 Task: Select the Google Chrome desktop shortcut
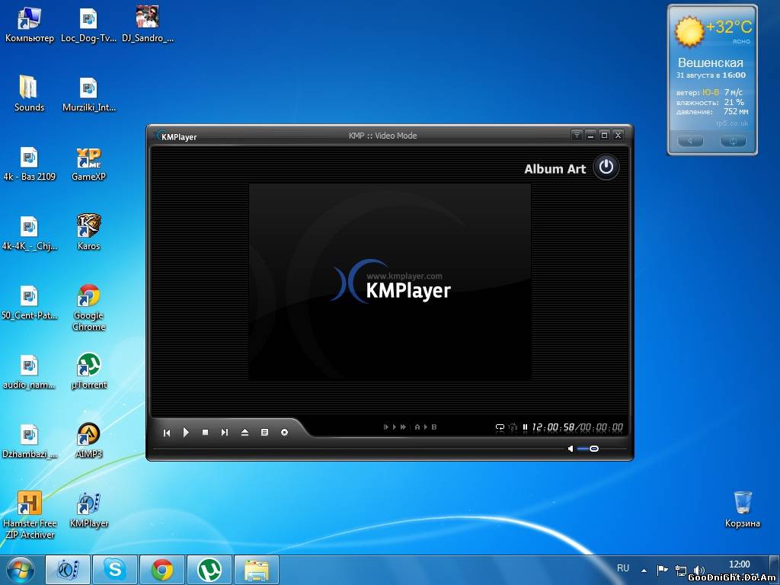[x=88, y=308]
